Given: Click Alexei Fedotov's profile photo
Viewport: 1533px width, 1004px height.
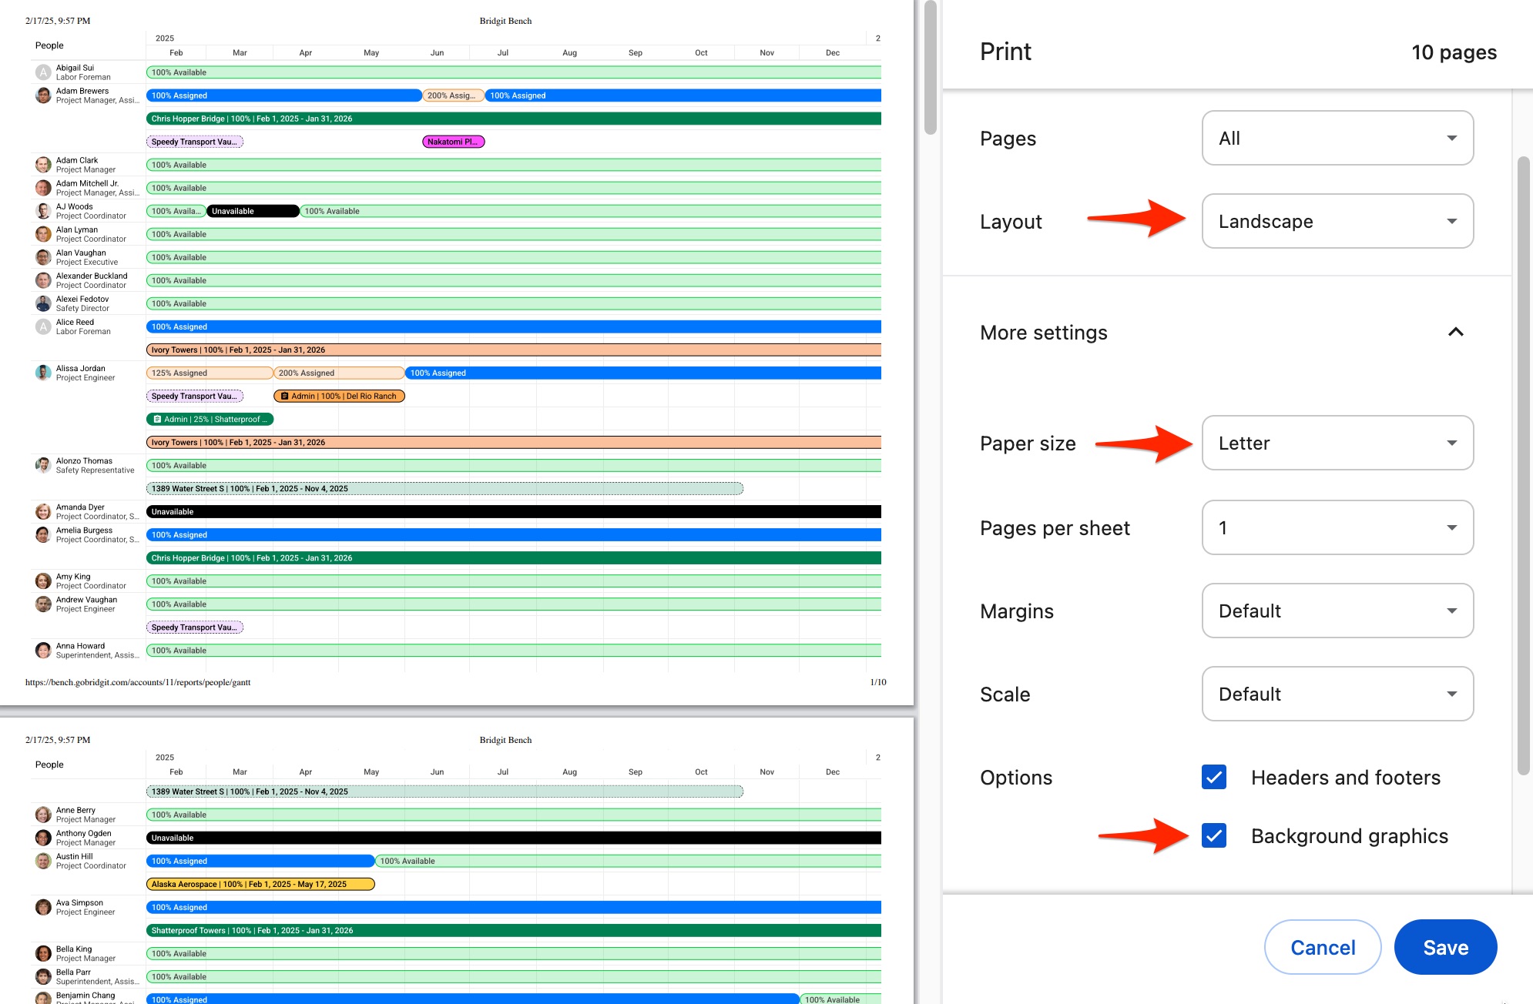Looking at the screenshot, I should tap(44, 303).
